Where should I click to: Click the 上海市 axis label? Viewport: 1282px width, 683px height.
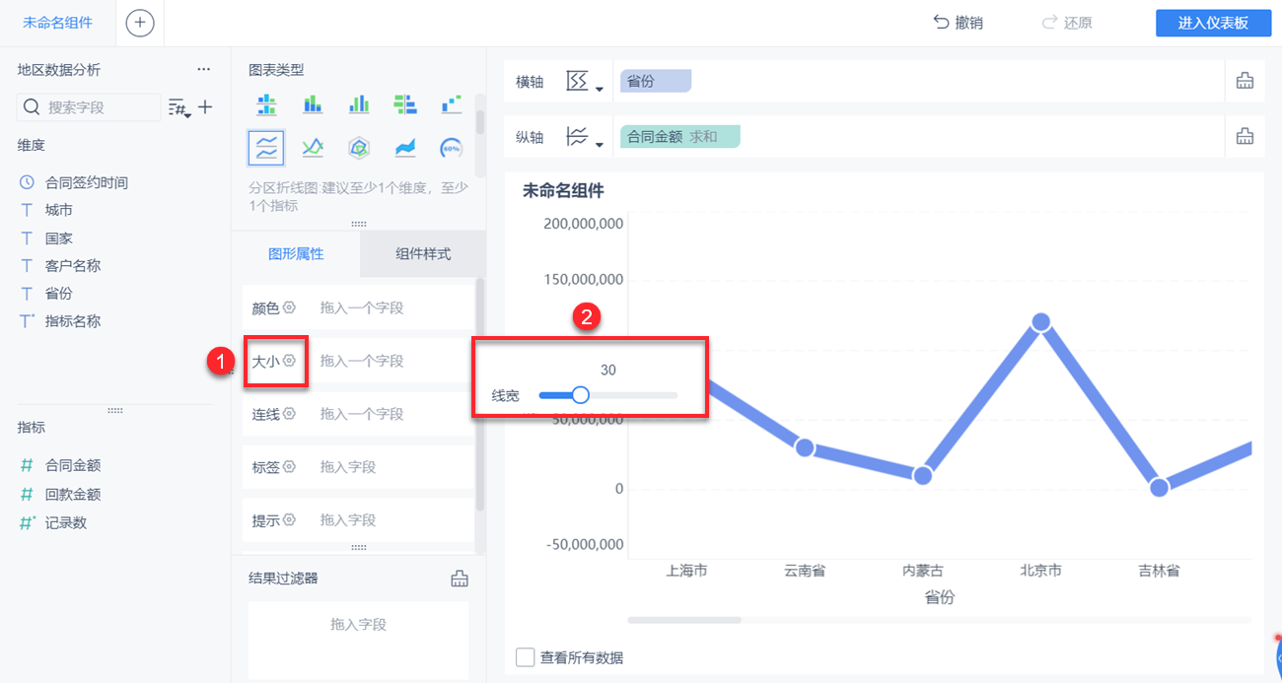(x=686, y=570)
